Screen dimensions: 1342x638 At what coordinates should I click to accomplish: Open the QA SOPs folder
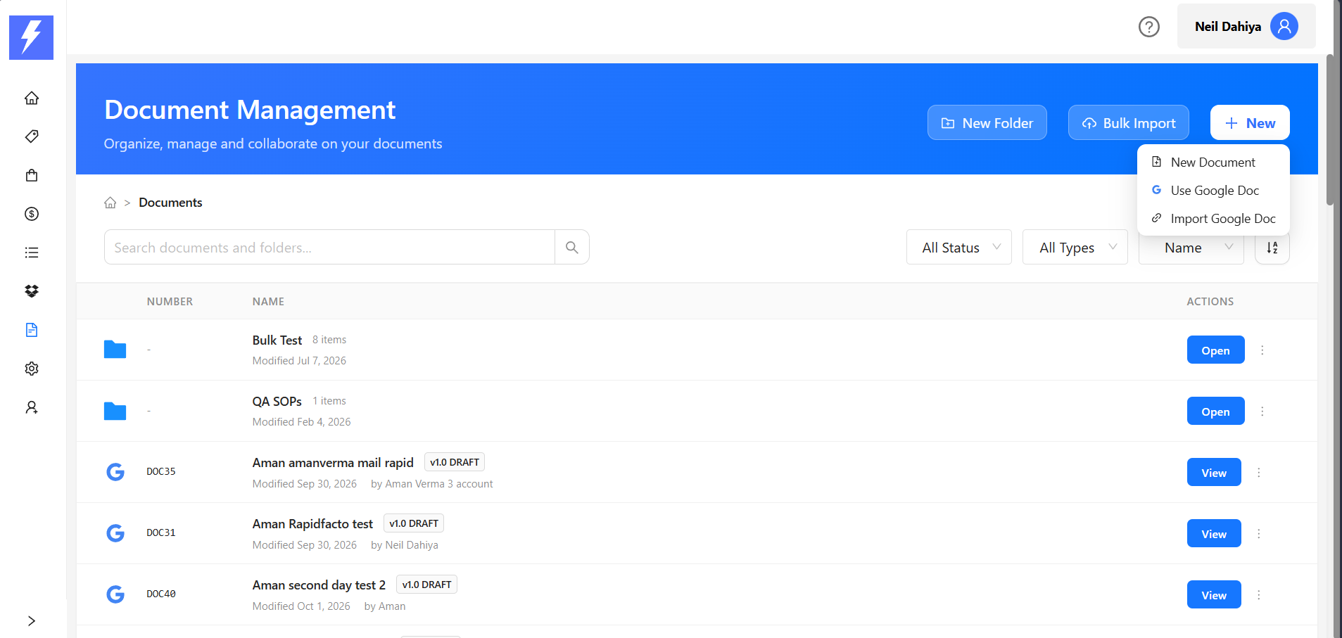(1215, 411)
